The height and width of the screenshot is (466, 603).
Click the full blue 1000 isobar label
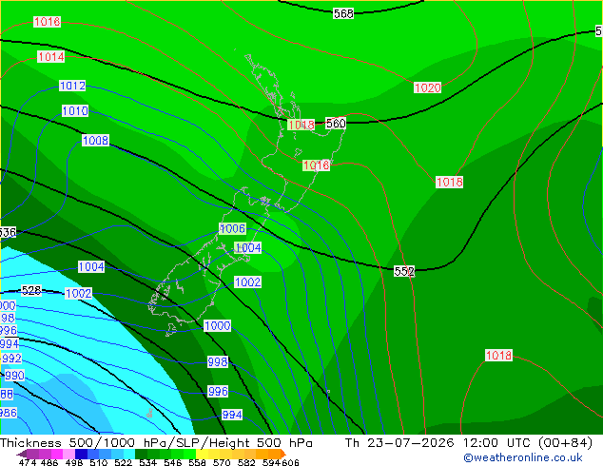pyautogui.click(x=217, y=325)
